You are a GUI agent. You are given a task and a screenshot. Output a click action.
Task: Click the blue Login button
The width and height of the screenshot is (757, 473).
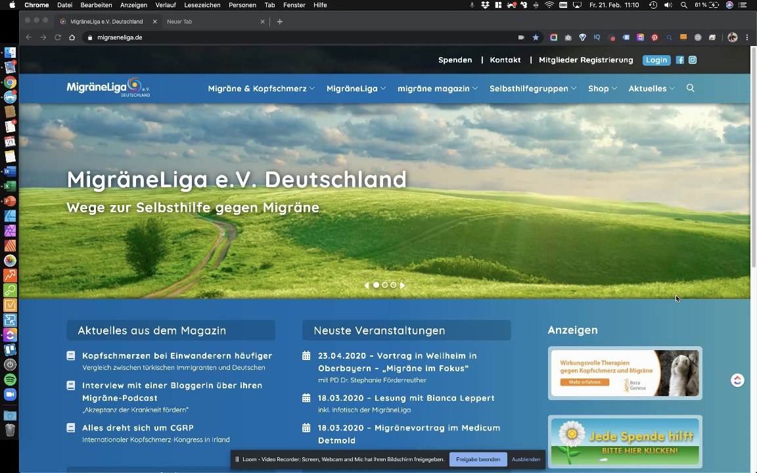[656, 60]
